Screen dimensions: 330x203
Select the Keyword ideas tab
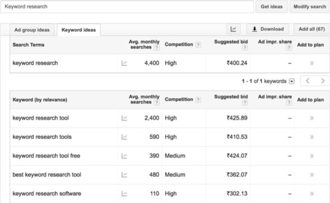coord(79,30)
